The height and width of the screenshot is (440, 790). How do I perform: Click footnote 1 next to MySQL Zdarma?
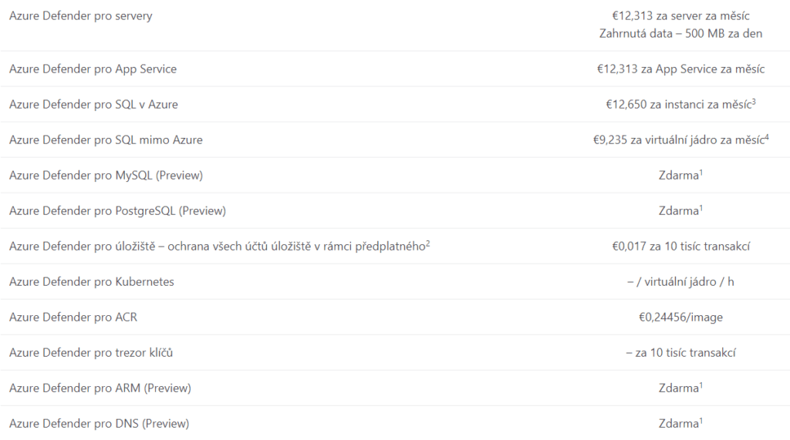coord(701,173)
